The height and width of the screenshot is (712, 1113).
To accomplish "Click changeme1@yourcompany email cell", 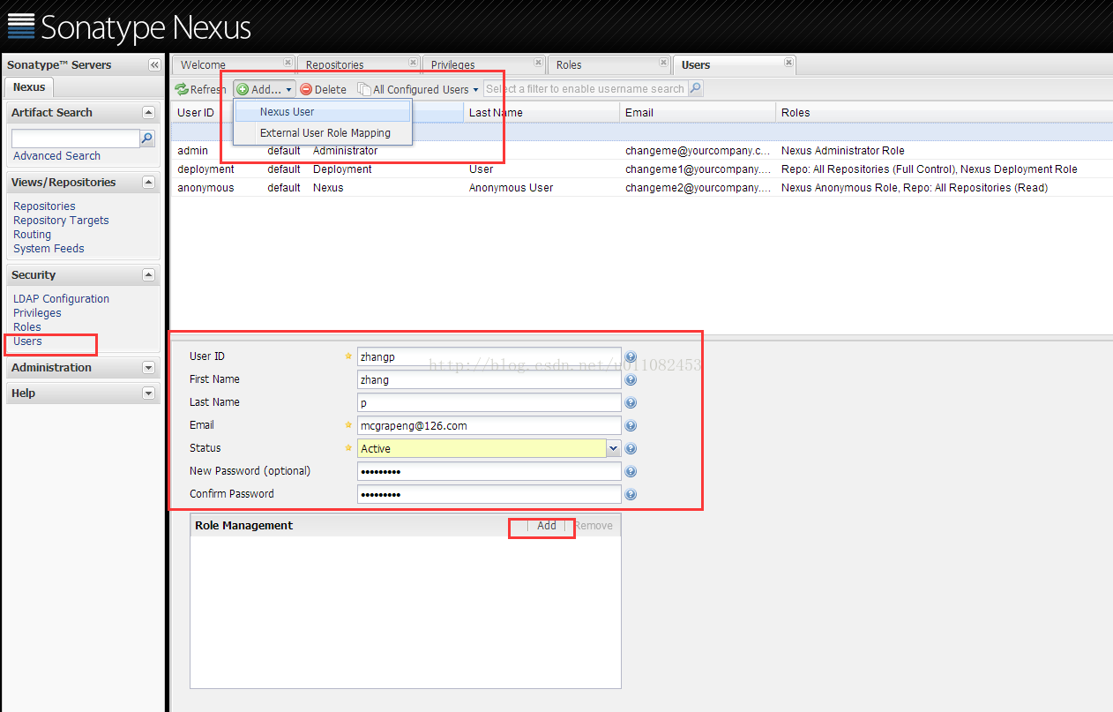I will click(698, 169).
